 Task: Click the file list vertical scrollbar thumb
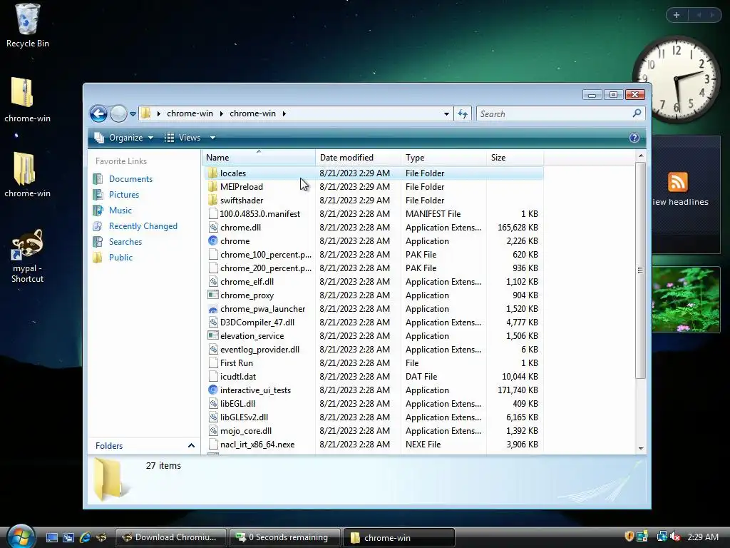[641, 270]
